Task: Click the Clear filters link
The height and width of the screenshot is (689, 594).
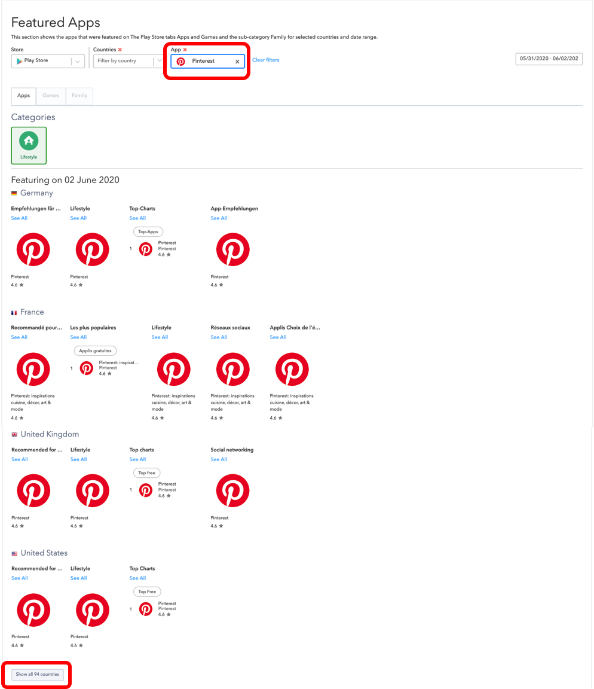Action: [265, 60]
